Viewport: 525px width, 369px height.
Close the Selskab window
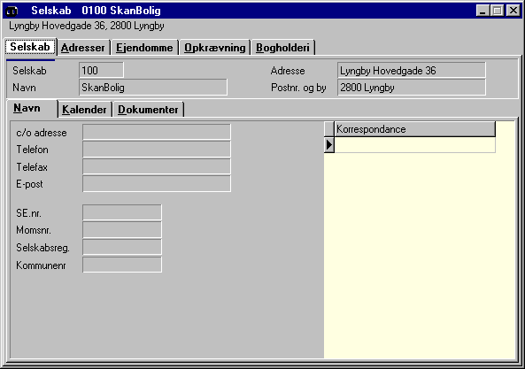pos(513,11)
